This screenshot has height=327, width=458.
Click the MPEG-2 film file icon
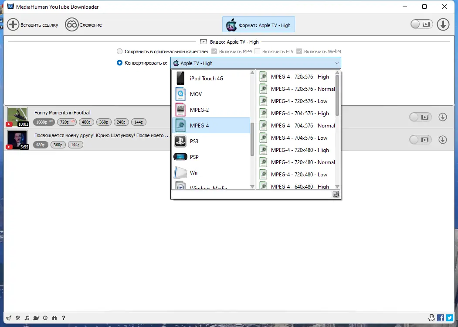point(180,110)
